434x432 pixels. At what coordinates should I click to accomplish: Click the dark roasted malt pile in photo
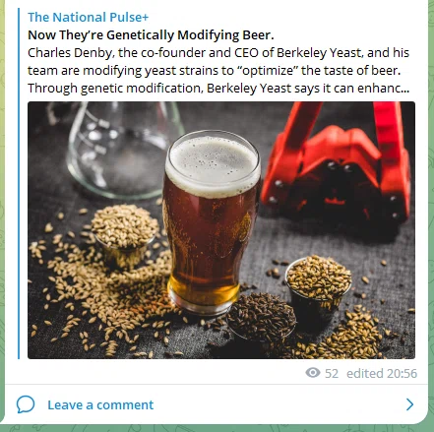point(262,317)
